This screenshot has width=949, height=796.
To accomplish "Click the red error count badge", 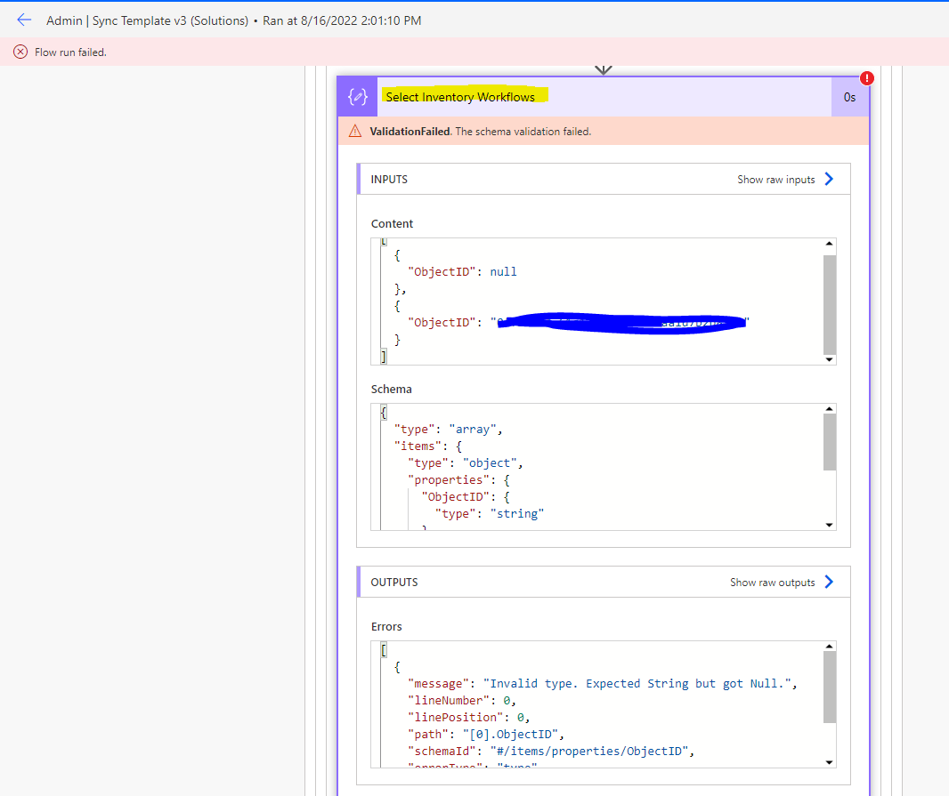I will click(x=867, y=77).
